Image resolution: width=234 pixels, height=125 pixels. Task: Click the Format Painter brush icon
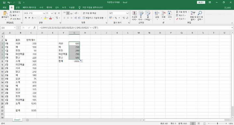tap(11, 19)
